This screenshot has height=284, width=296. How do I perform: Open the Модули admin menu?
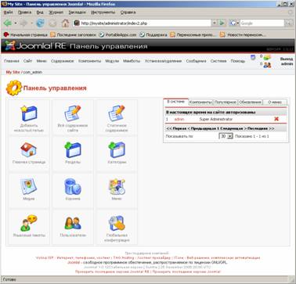click(112, 61)
